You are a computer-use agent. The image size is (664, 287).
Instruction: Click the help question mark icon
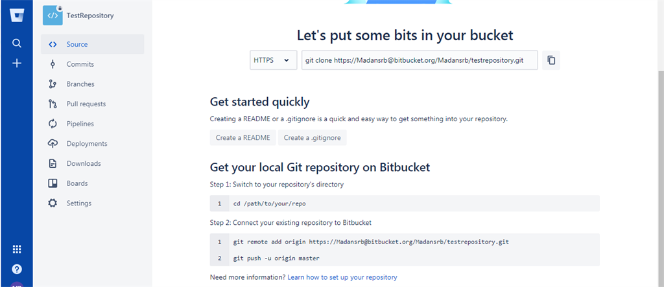16,270
